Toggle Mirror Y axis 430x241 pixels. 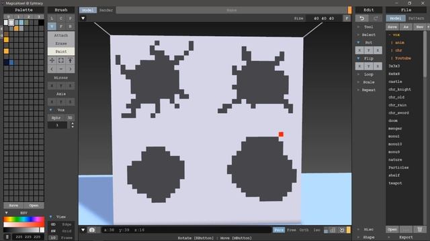point(61,86)
